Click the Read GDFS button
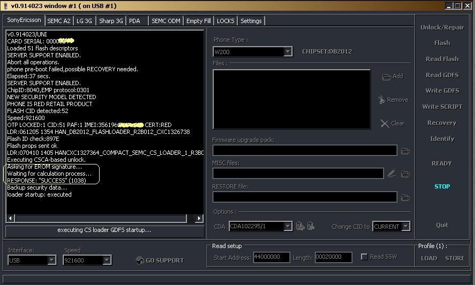Viewport: 475px width, 285px height. tap(442, 75)
